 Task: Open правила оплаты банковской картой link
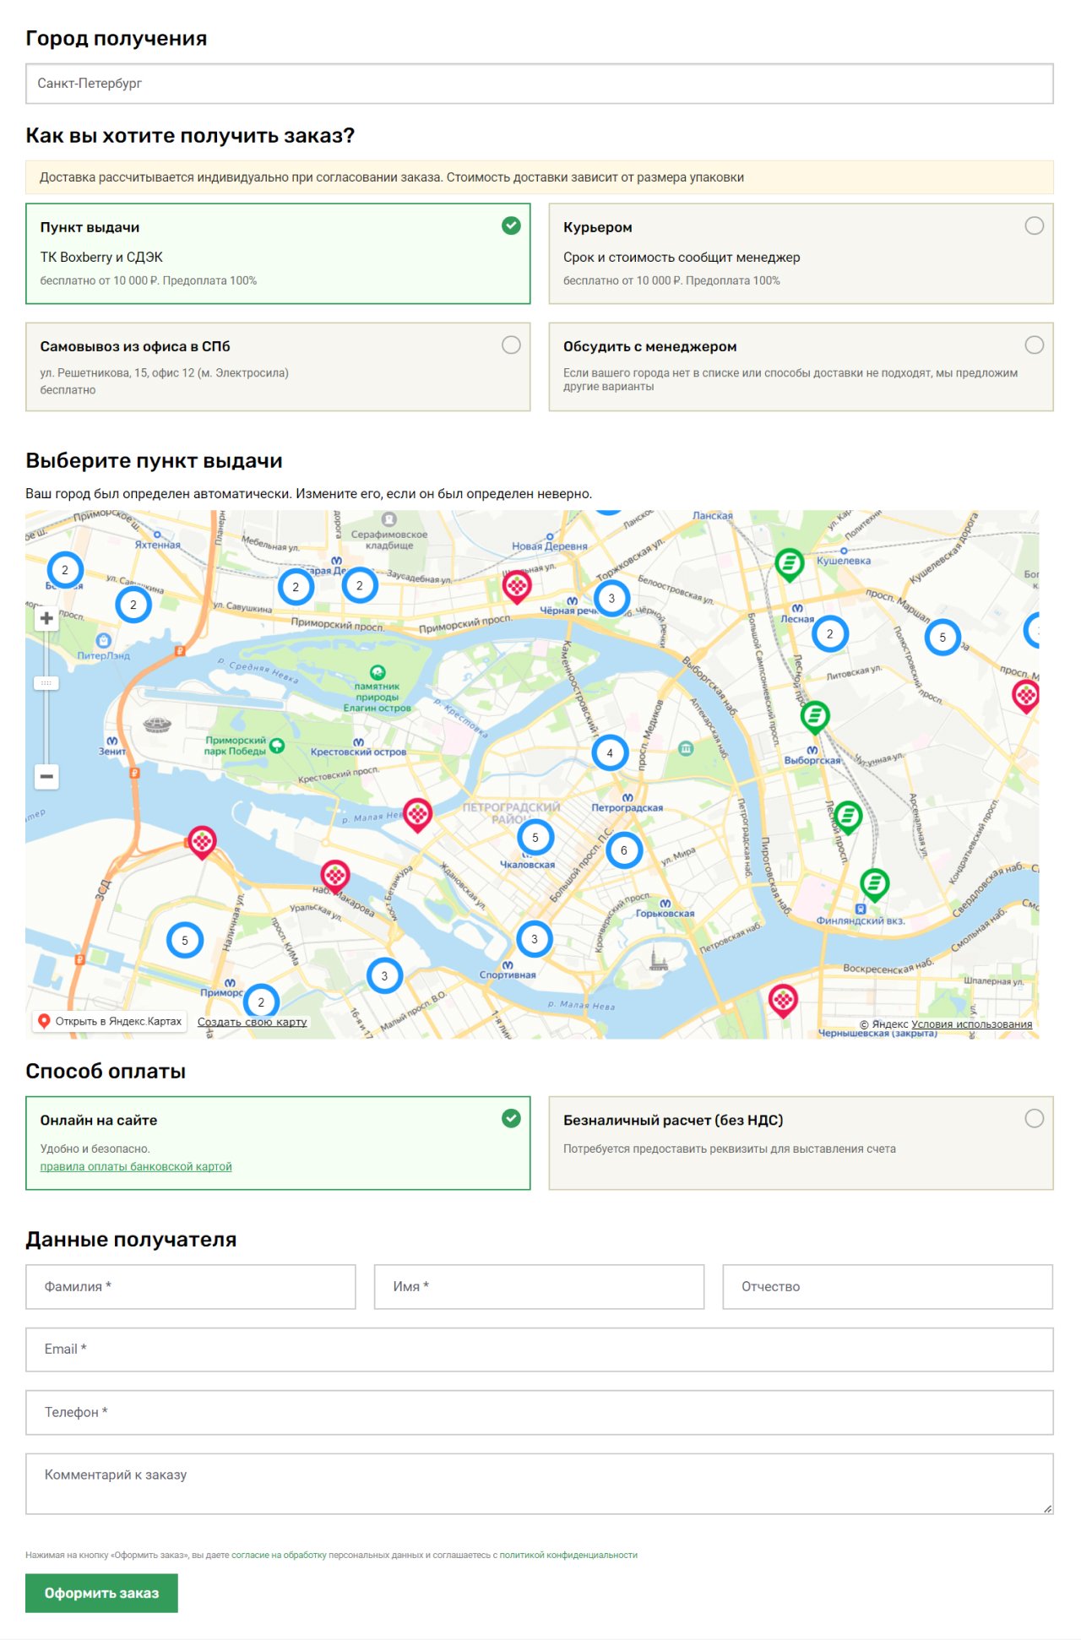[x=136, y=1166]
